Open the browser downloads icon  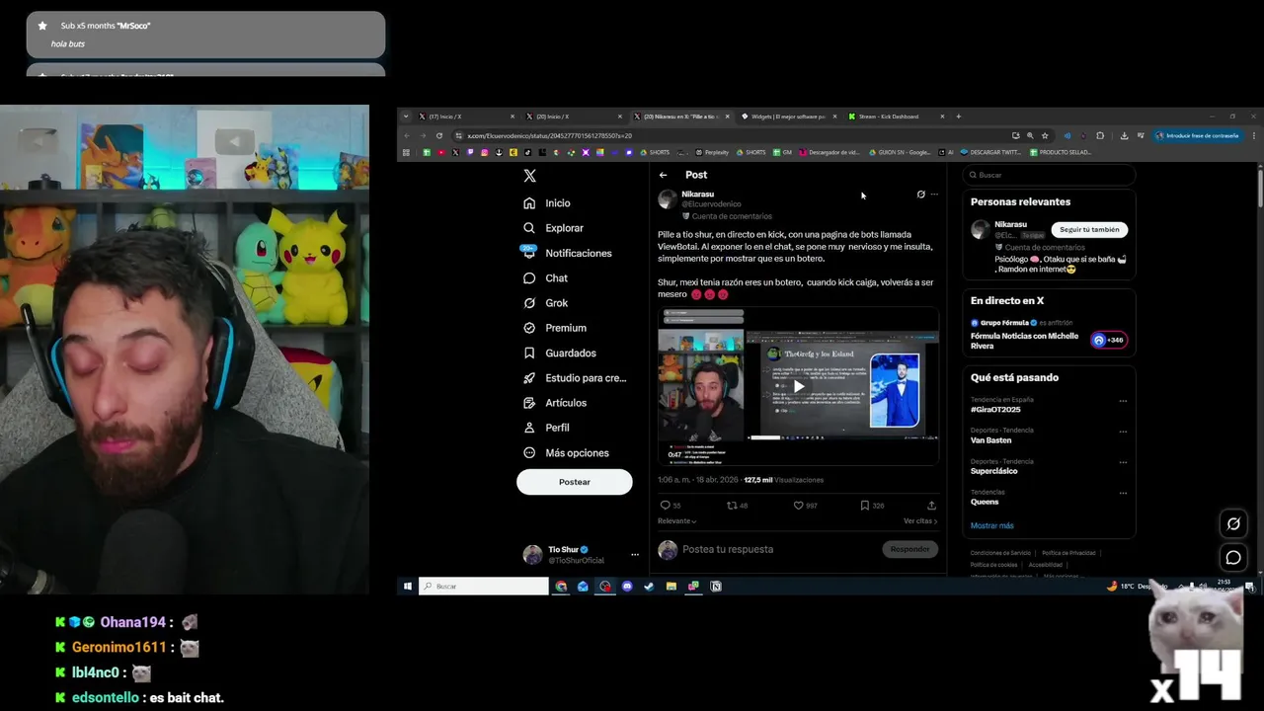click(x=1124, y=135)
